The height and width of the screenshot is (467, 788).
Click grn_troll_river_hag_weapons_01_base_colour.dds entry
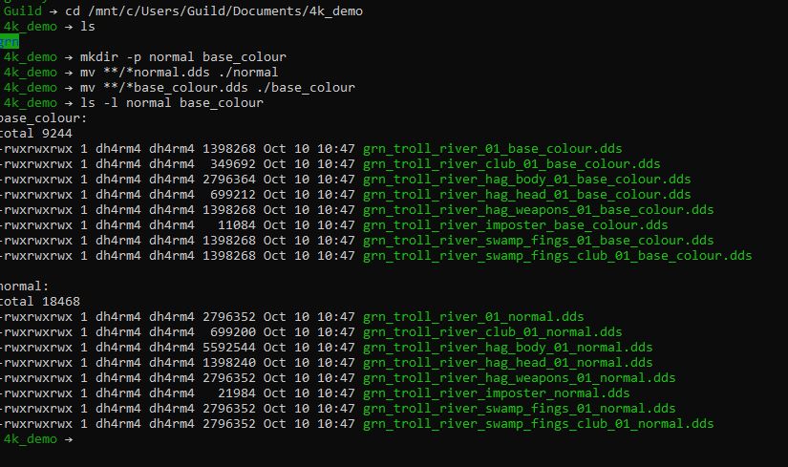[x=539, y=209]
